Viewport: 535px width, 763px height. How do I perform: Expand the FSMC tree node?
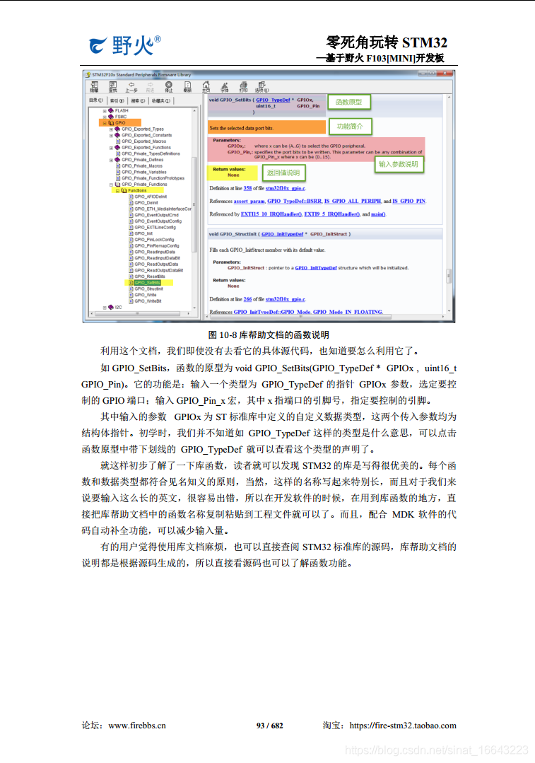coord(105,117)
